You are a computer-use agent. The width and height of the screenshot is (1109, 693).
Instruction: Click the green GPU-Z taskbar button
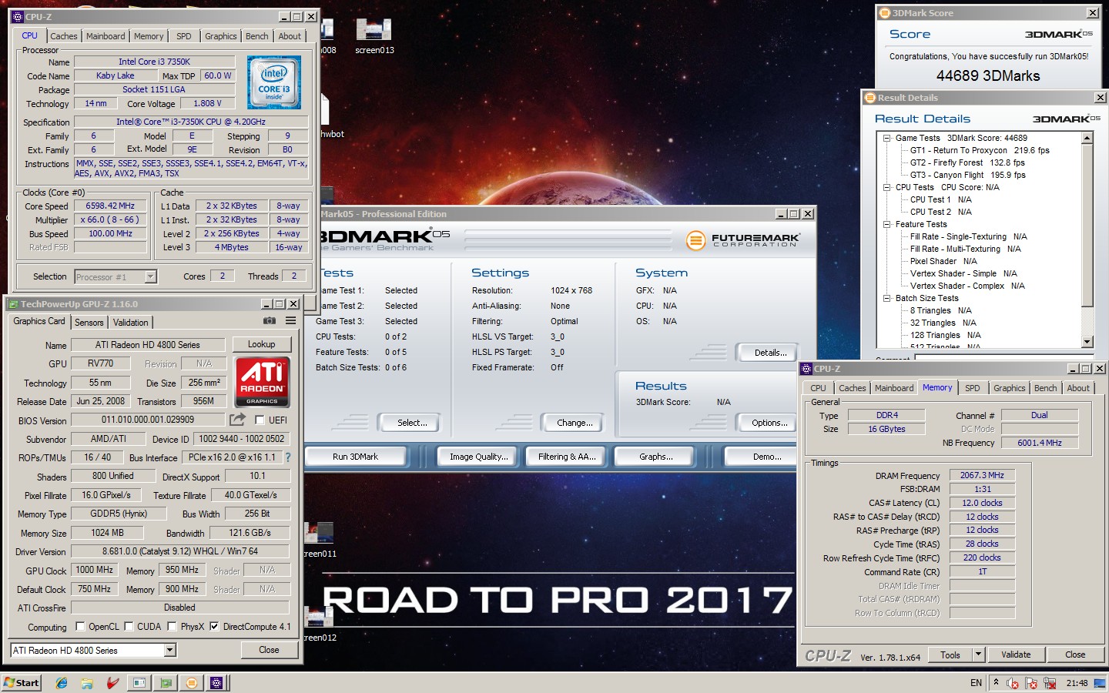tap(166, 683)
